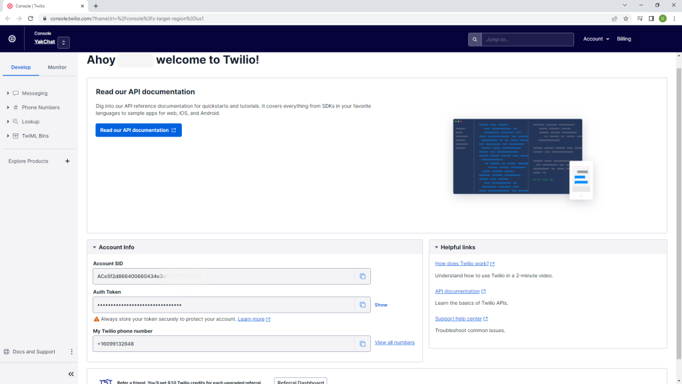Open the Account dropdown menu

click(595, 39)
